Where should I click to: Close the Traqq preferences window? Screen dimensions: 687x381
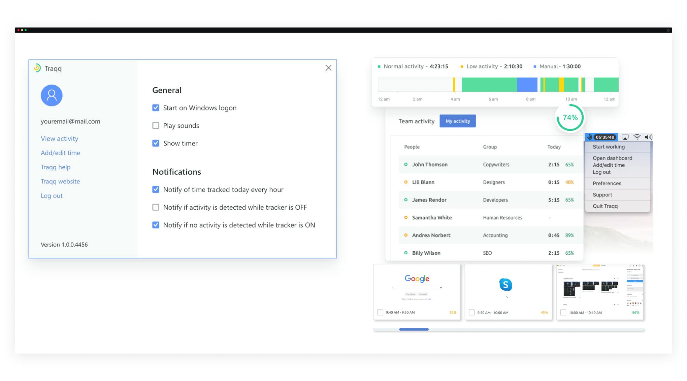[328, 68]
